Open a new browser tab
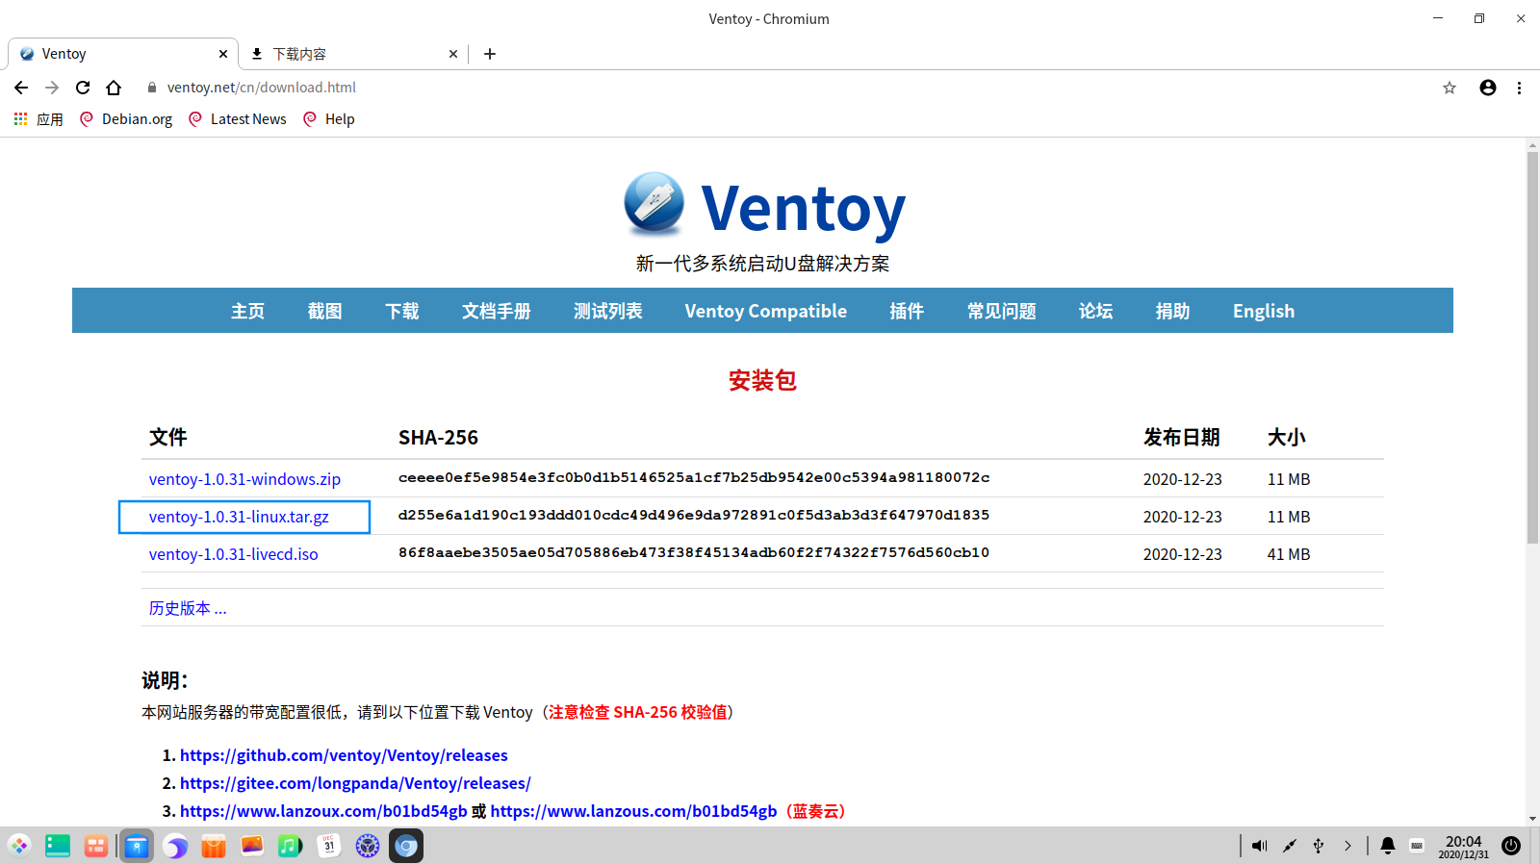 pos(490,54)
